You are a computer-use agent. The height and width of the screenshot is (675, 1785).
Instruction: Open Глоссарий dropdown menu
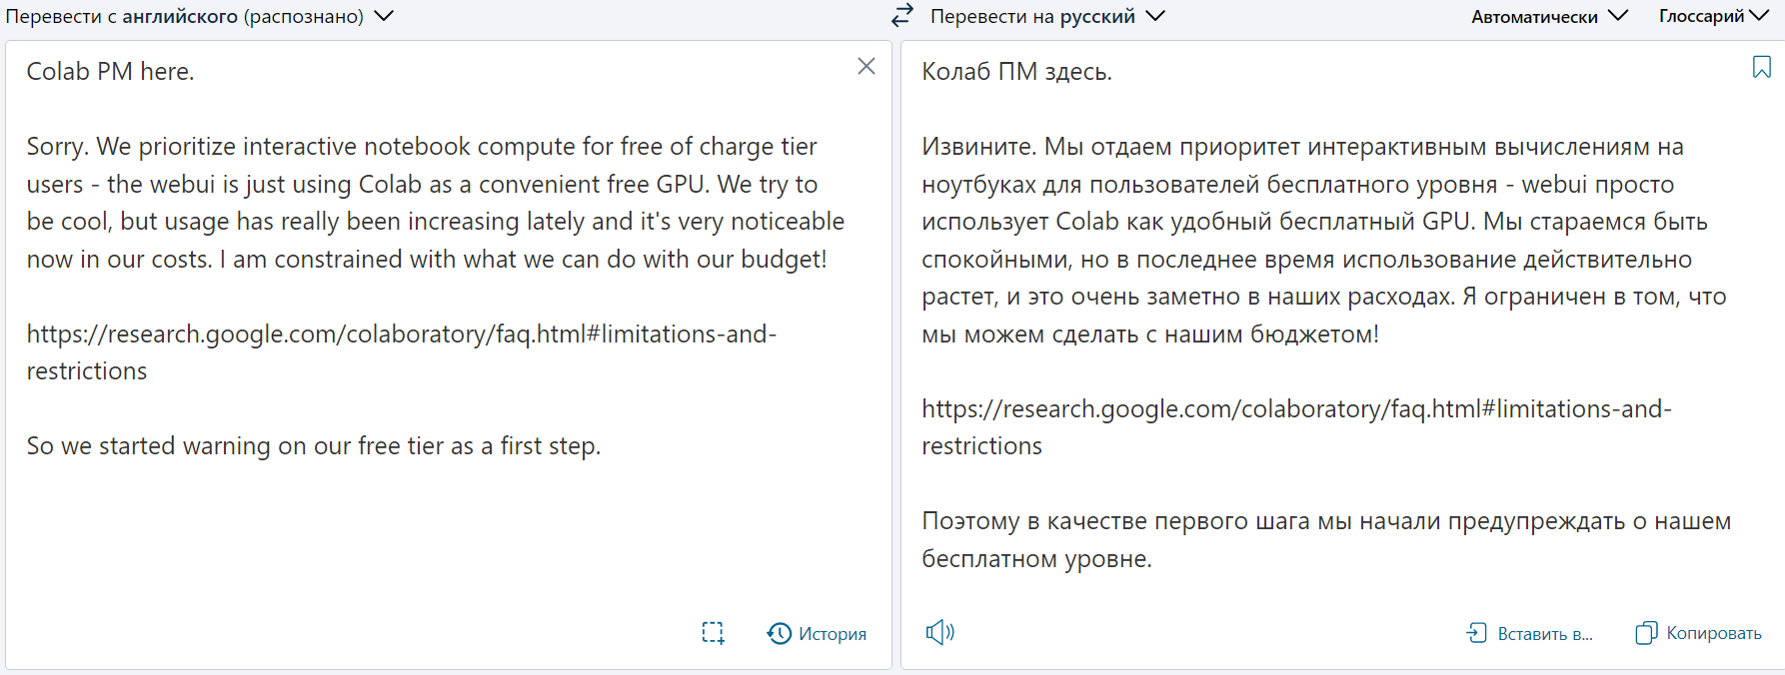click(x=1714, y=16)
